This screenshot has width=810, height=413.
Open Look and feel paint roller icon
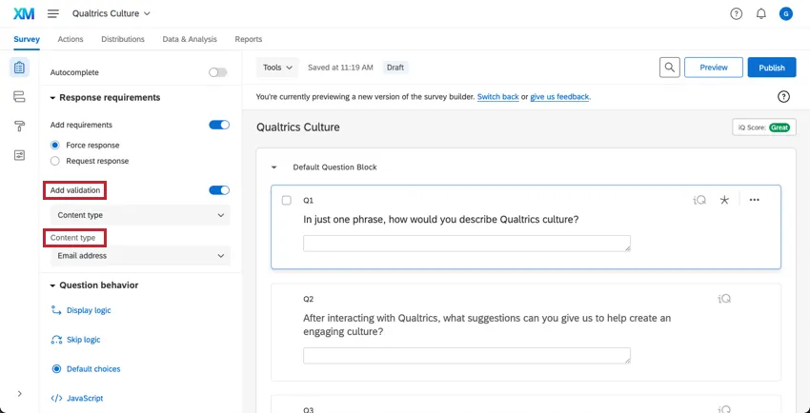(x=19, y=126)
